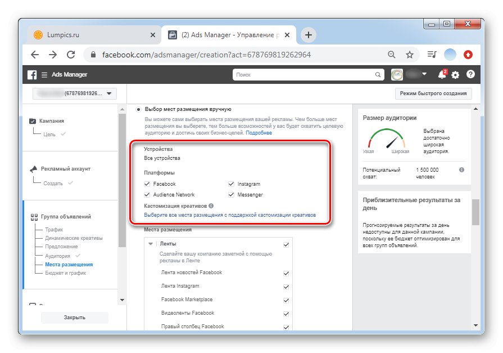Select Места размещения in the sidebar
503x353 pixels.
tap(69, 265)
